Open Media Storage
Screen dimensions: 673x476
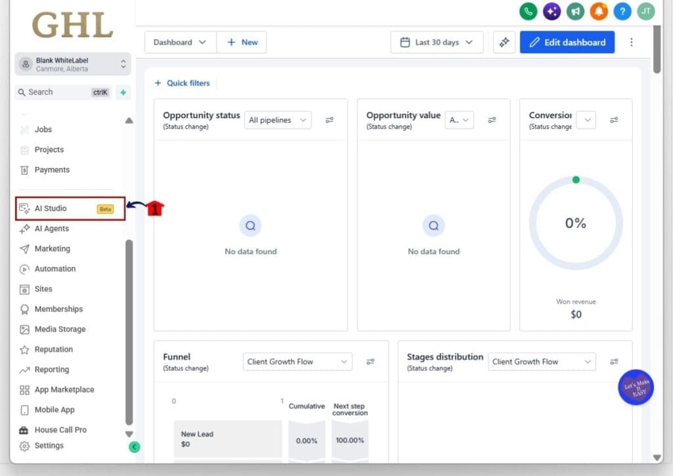(x=60, y=329)
